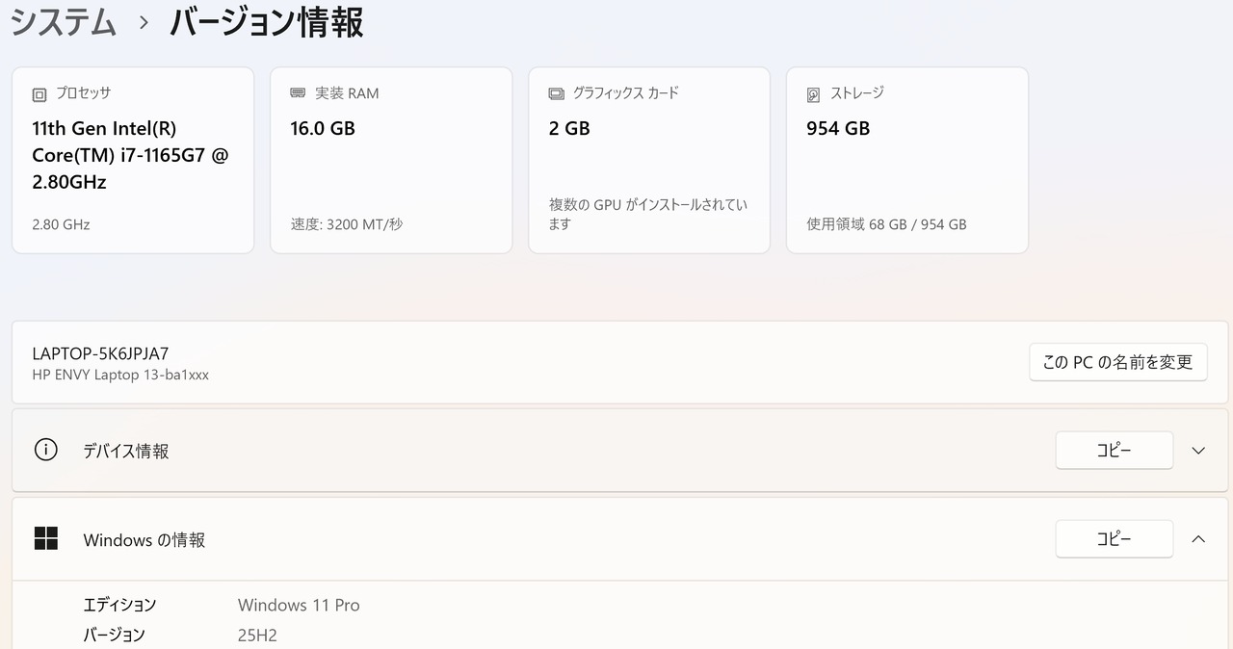
Task: Open the ストレージ 954 GB card
Action: tap(907, 160)
